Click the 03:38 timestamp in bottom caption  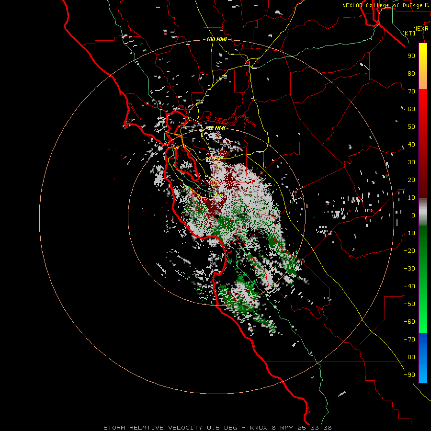pyautogui.click(x=321, y=428)
